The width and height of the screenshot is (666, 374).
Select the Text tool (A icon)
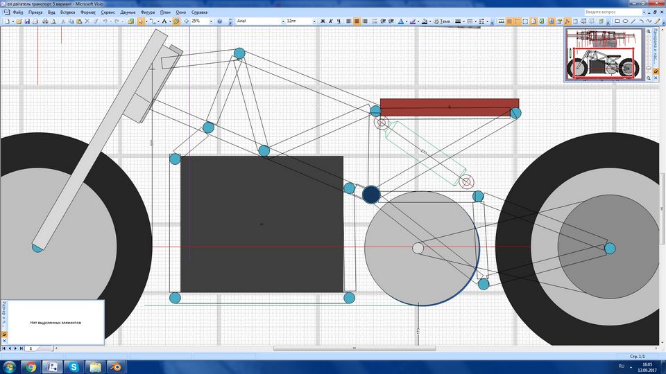pos(164,21)
